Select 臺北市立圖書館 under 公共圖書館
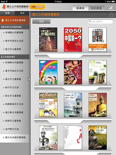This screenshot has width=116, height=155. 15,79
